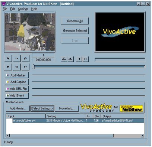
Task: Click the Add Caption button
Action: pos(17,82)
